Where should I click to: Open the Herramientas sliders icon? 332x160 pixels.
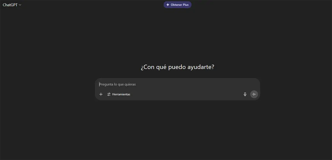point(109,94)
